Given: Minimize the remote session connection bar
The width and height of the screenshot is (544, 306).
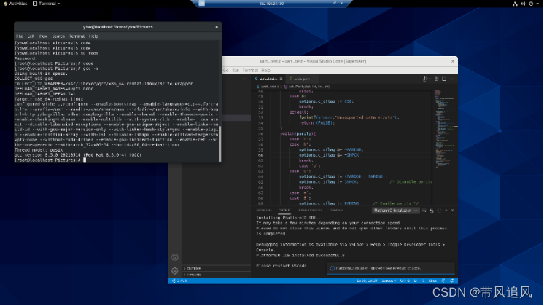Looking at the screenshot, I should pos(328,3).
